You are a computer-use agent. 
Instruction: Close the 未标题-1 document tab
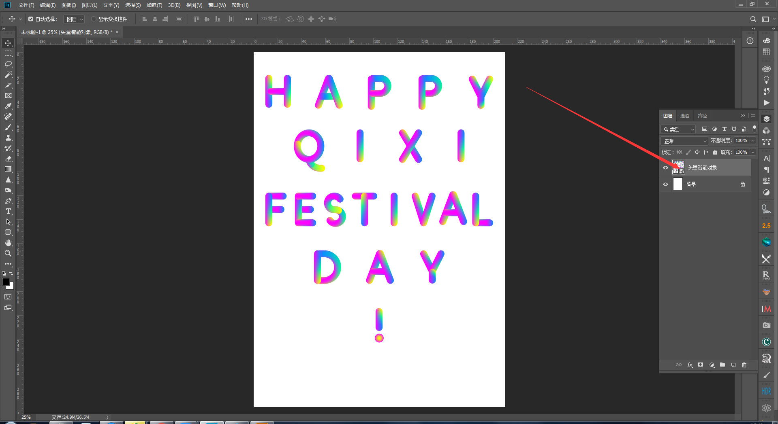point(117,32)
